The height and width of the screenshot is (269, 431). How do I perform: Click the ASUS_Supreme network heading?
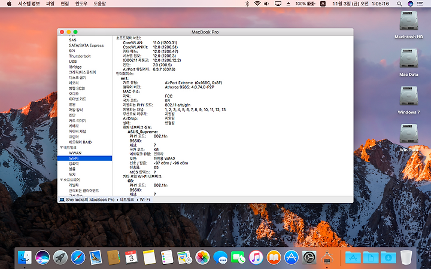pos(143,132)
